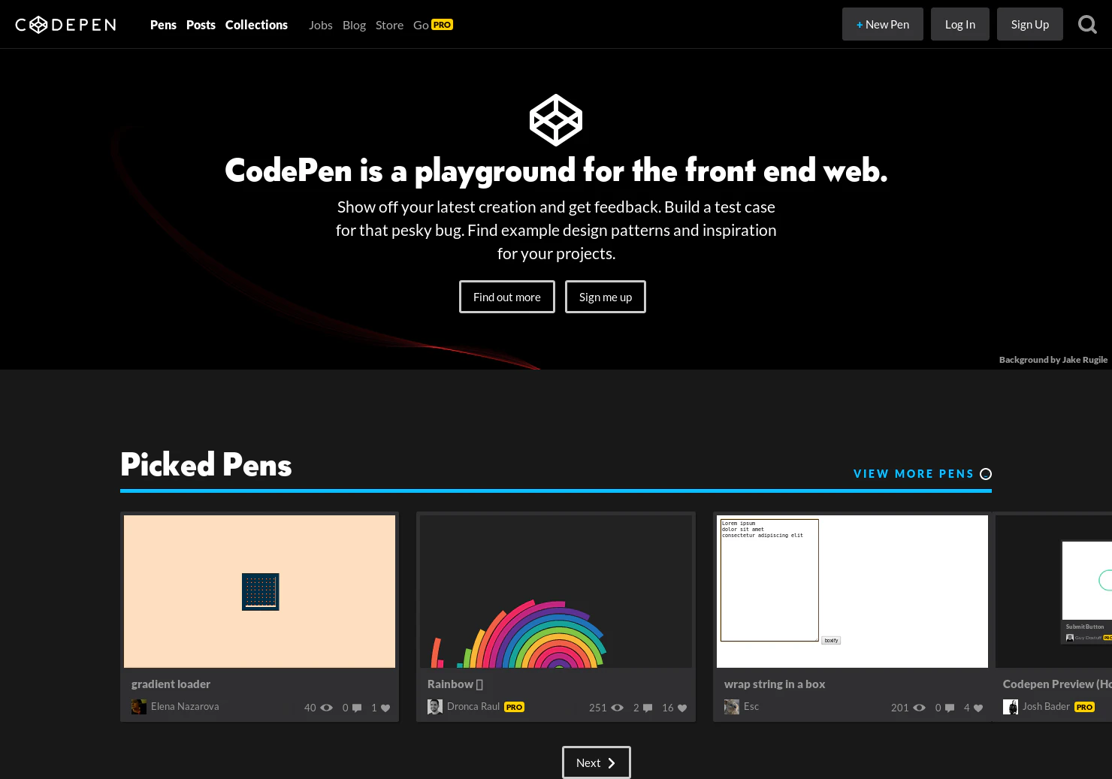Click the PRO badge next to Dronca Raul
1112x779 pixels.
514,707
